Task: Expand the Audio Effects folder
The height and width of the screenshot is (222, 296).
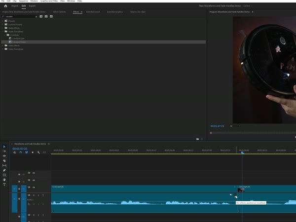Action: click(2, 28)
